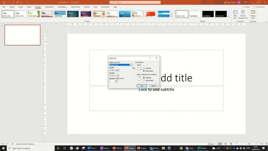This screenshot has width=268, height=151.
Task: Select Slide Sorter view in status bar
Action: pyautogui.click(x=225, y=144)
